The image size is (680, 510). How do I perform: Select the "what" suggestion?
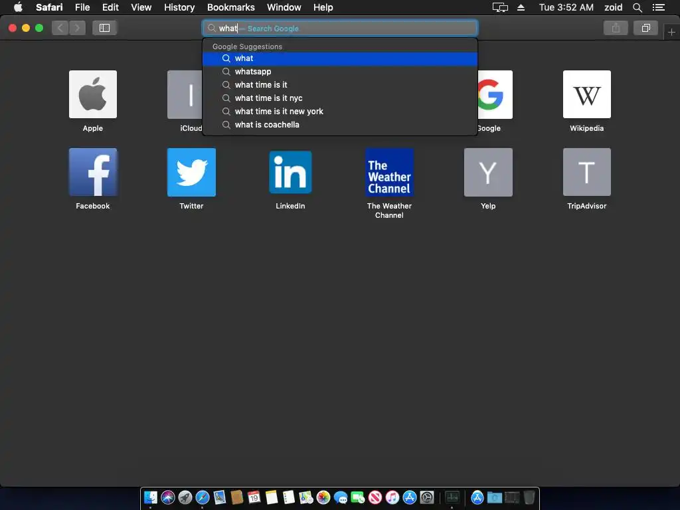[x=339, y=58]
